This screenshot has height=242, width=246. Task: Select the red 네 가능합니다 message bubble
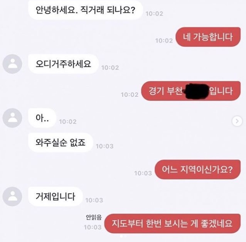[208, 37]
